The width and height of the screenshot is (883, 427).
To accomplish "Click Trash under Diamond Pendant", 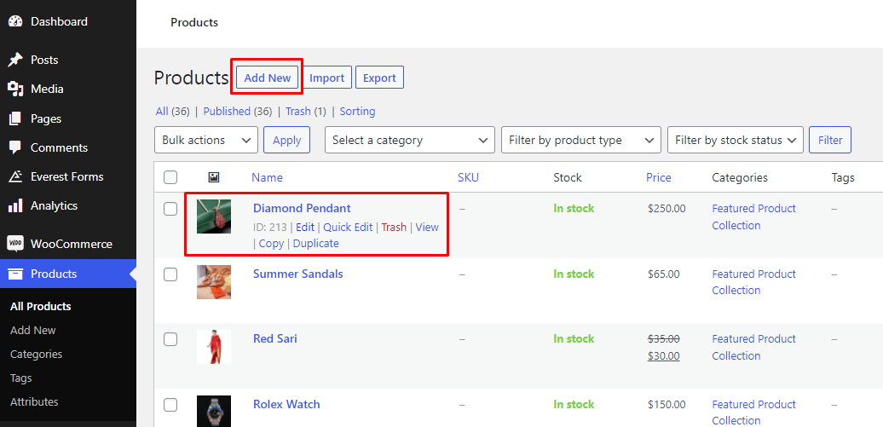I will click(394, 227).
